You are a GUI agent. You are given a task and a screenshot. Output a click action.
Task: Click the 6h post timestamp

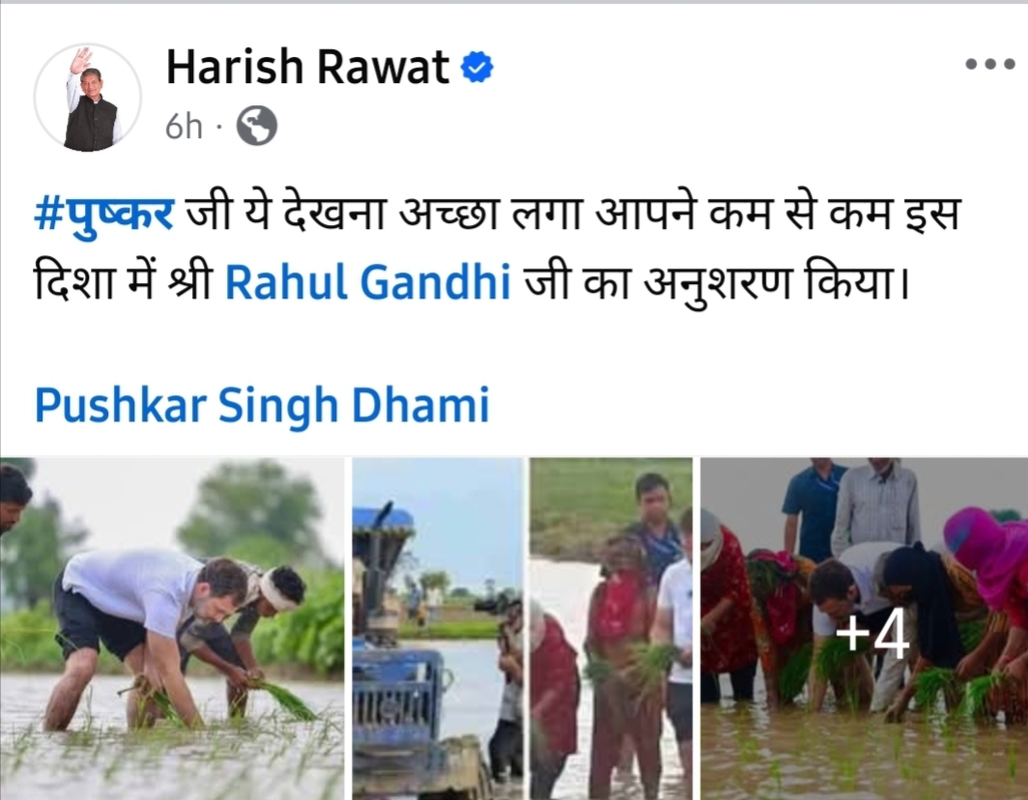pyautogui.click(x=184, y=126)
